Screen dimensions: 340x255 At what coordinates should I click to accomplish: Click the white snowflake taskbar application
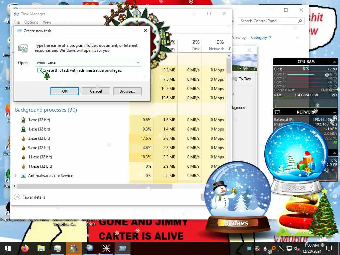coord(106,248)
